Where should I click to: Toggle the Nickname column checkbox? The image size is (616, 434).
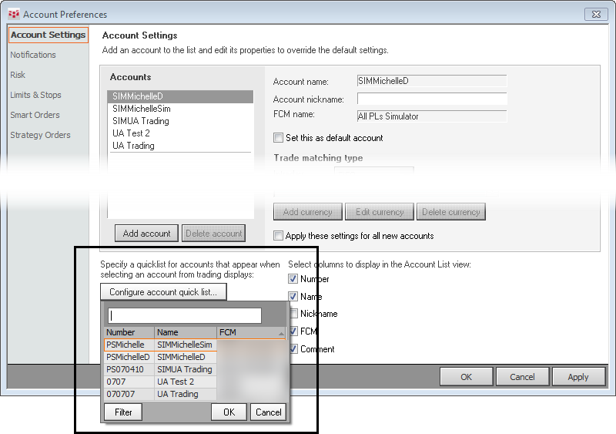click(x=293, y=314)
